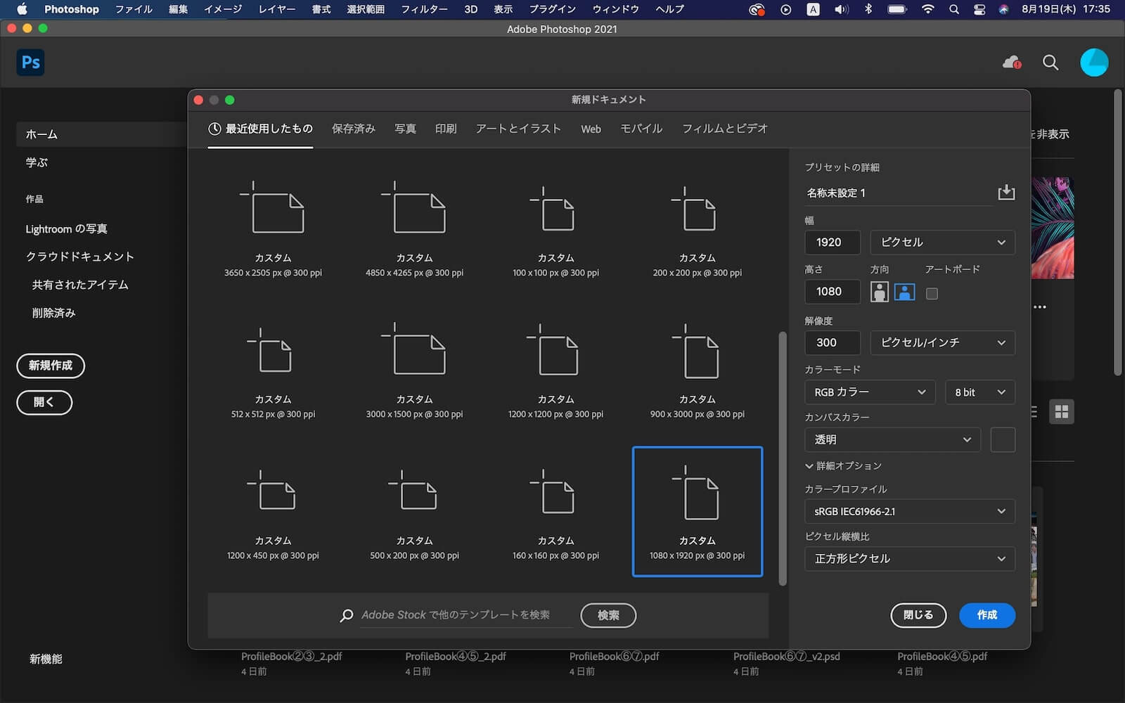Click the 新規作成 button in sidebar
Screen dimensions: 1125x703
coord(51,366)
